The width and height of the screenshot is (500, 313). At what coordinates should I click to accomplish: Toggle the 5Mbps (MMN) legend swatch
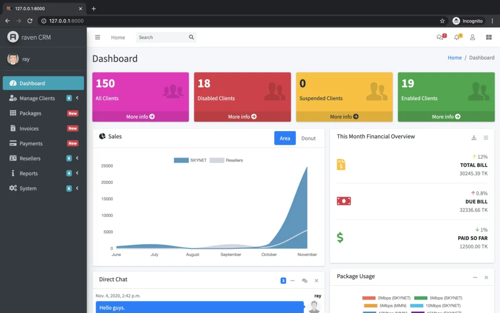(x=371, y=306)
